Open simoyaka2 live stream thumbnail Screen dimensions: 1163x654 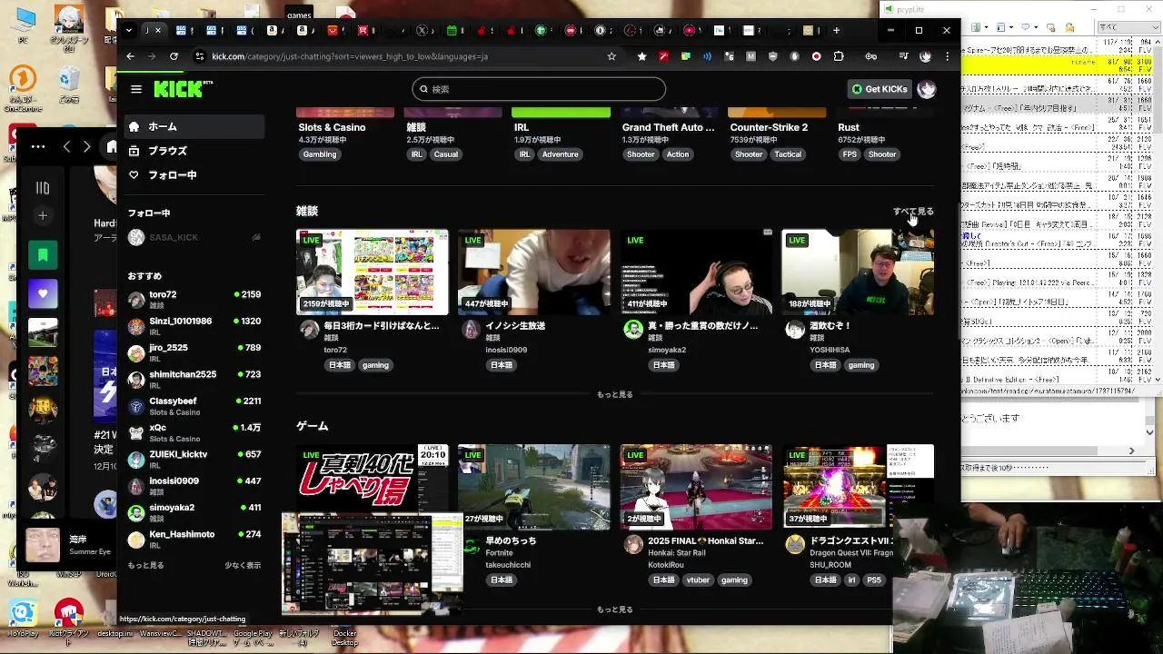point(696,272)
